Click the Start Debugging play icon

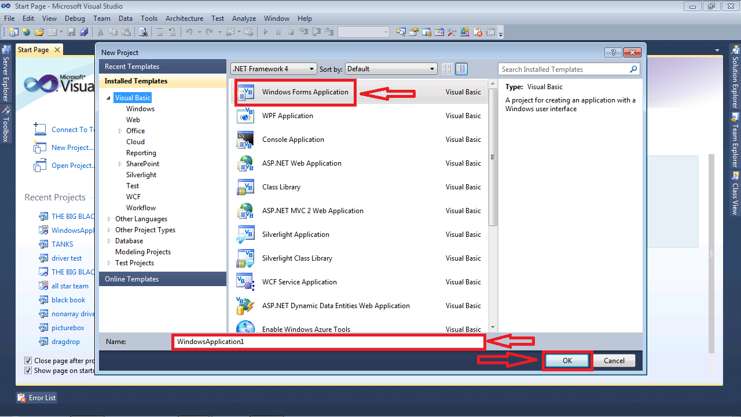266,32
